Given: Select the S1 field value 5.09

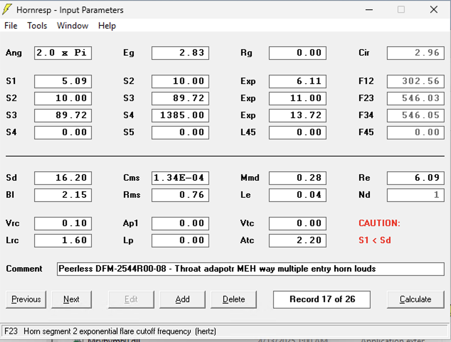Looking at the screenshot, I should [63, 81].
